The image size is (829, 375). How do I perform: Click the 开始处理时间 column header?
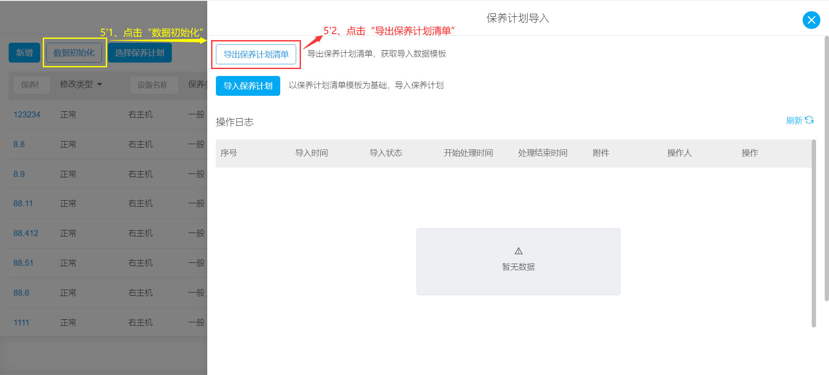pyautogui.click(x=468, y=153)
